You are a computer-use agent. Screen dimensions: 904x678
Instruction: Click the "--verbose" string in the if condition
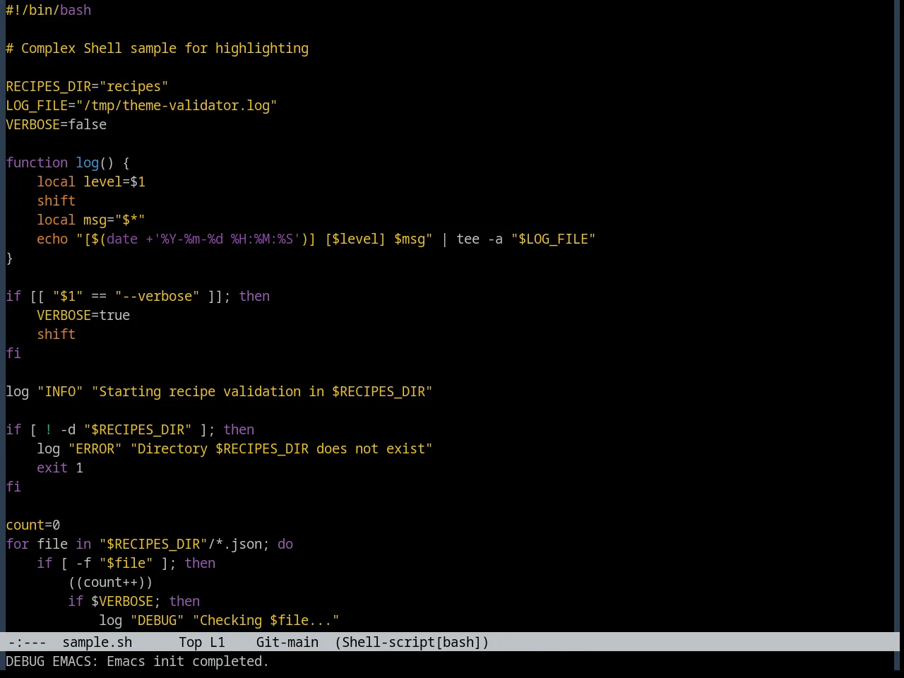157,296
